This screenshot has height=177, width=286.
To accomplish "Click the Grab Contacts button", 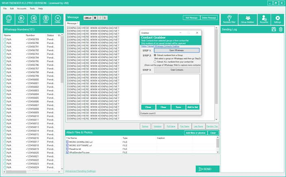I will [x=177, y=70].
